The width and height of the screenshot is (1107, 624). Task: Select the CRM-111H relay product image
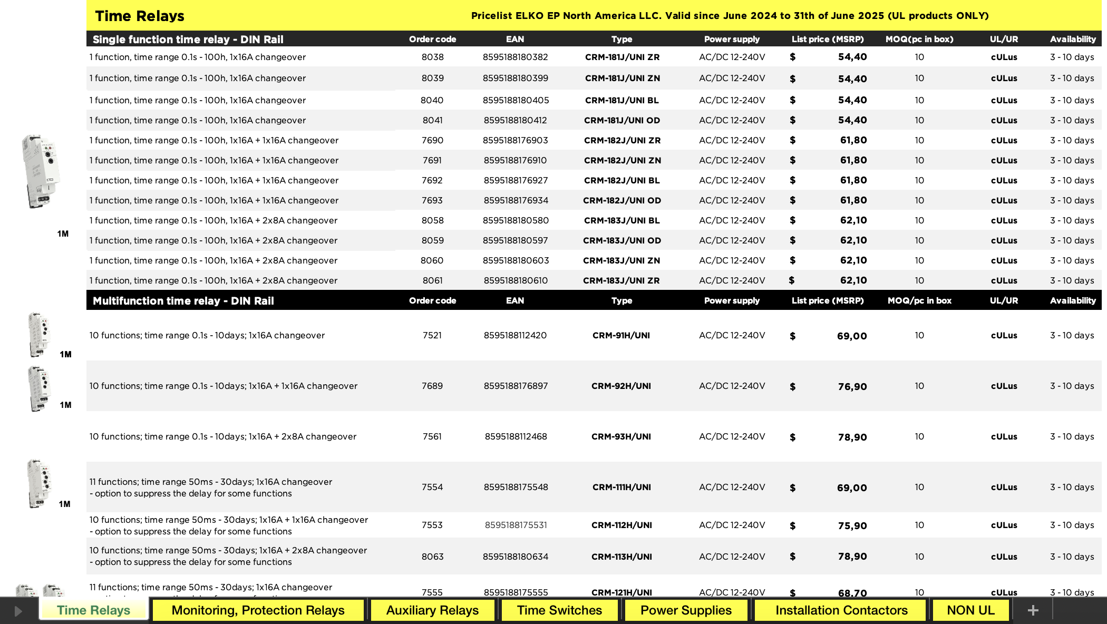(40, 484)
